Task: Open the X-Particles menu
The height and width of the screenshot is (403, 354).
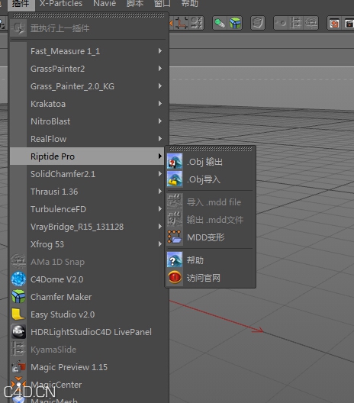Action: point(60,4)
